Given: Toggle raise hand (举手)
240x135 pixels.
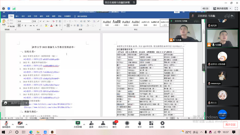Looking at the screenshot, I should point(139,124).
